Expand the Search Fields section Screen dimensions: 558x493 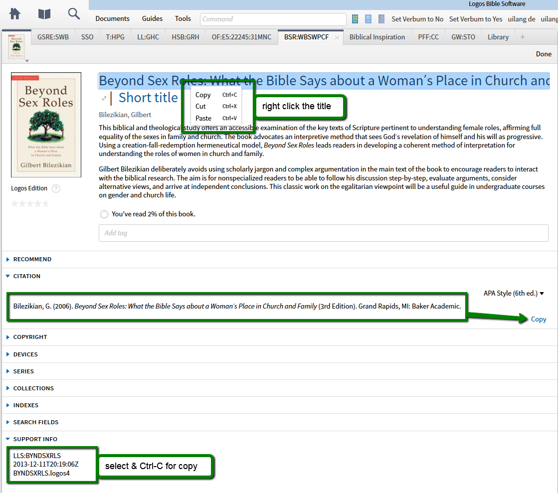click(8, 422)
